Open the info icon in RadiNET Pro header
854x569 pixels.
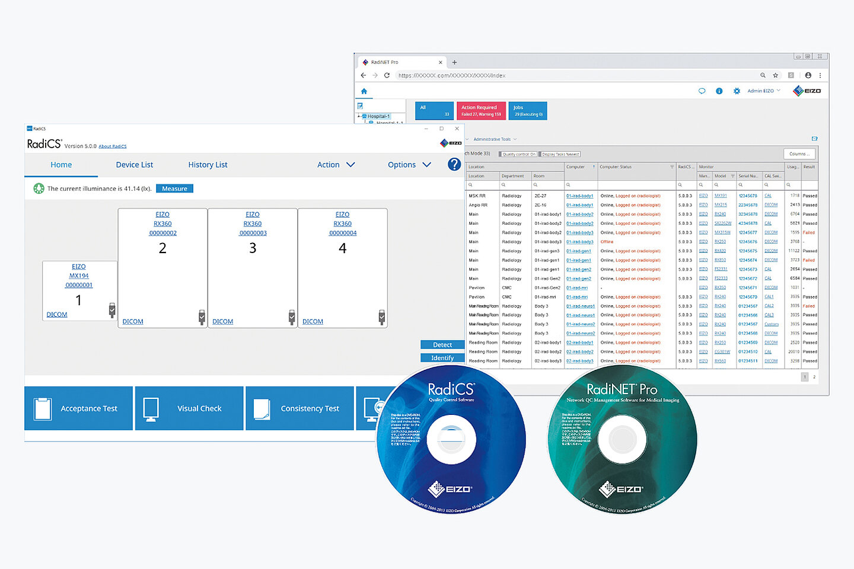coord(719,91)
